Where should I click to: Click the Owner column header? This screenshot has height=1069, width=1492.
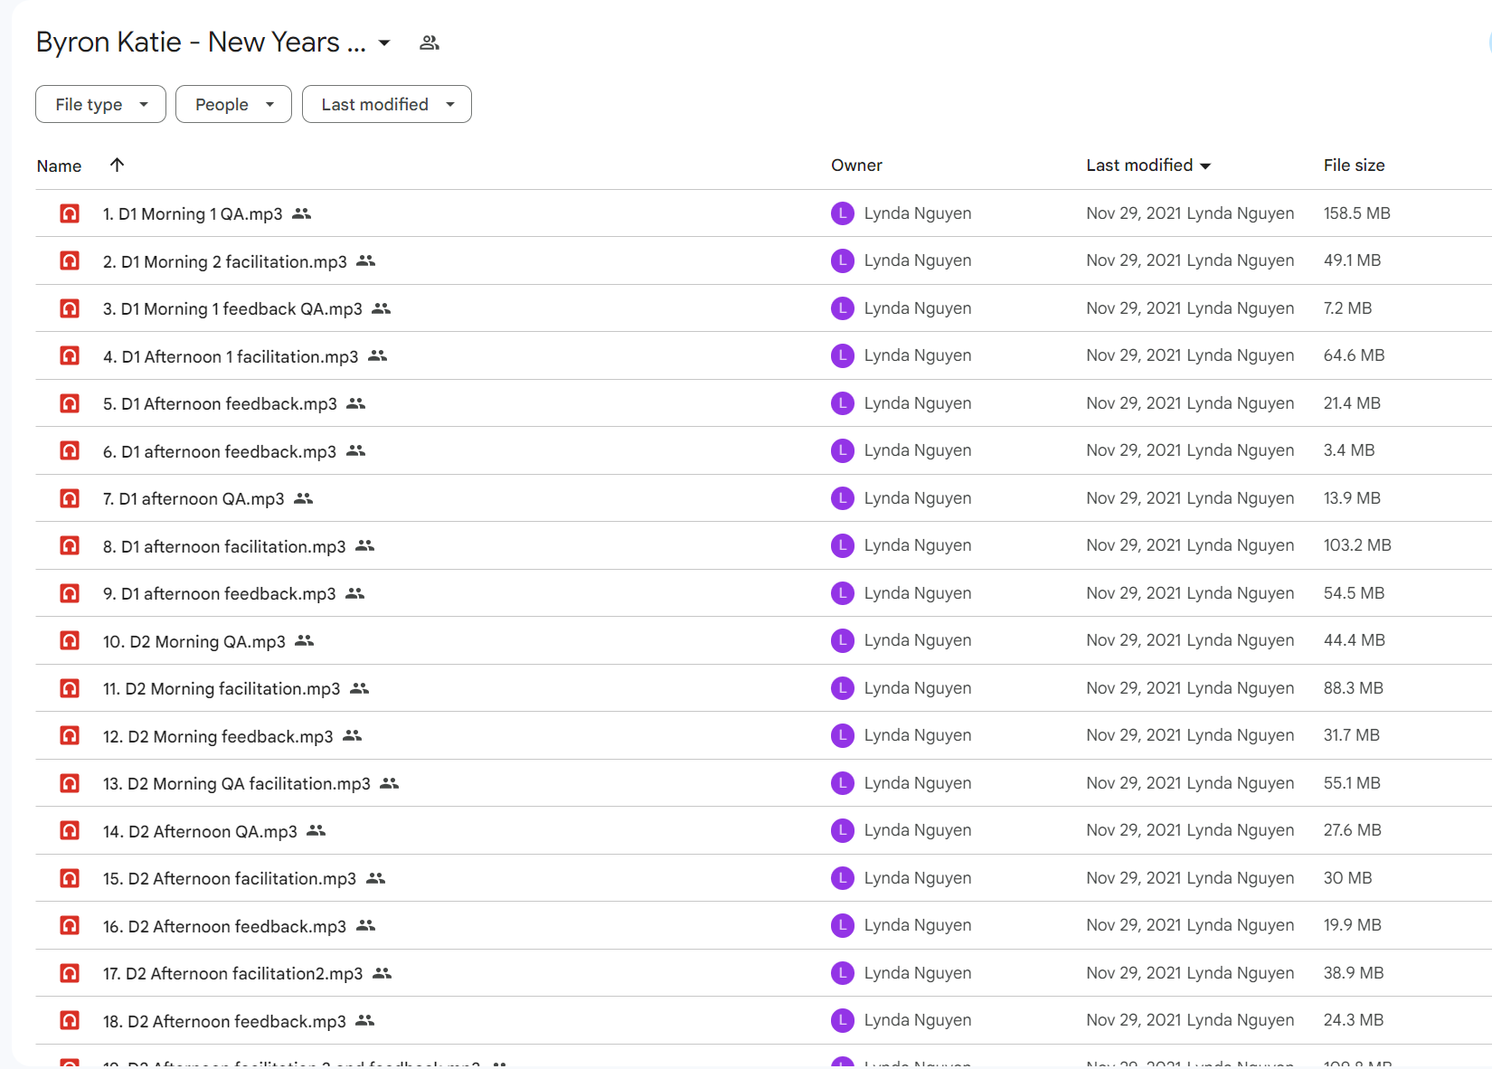coord(856,166)
